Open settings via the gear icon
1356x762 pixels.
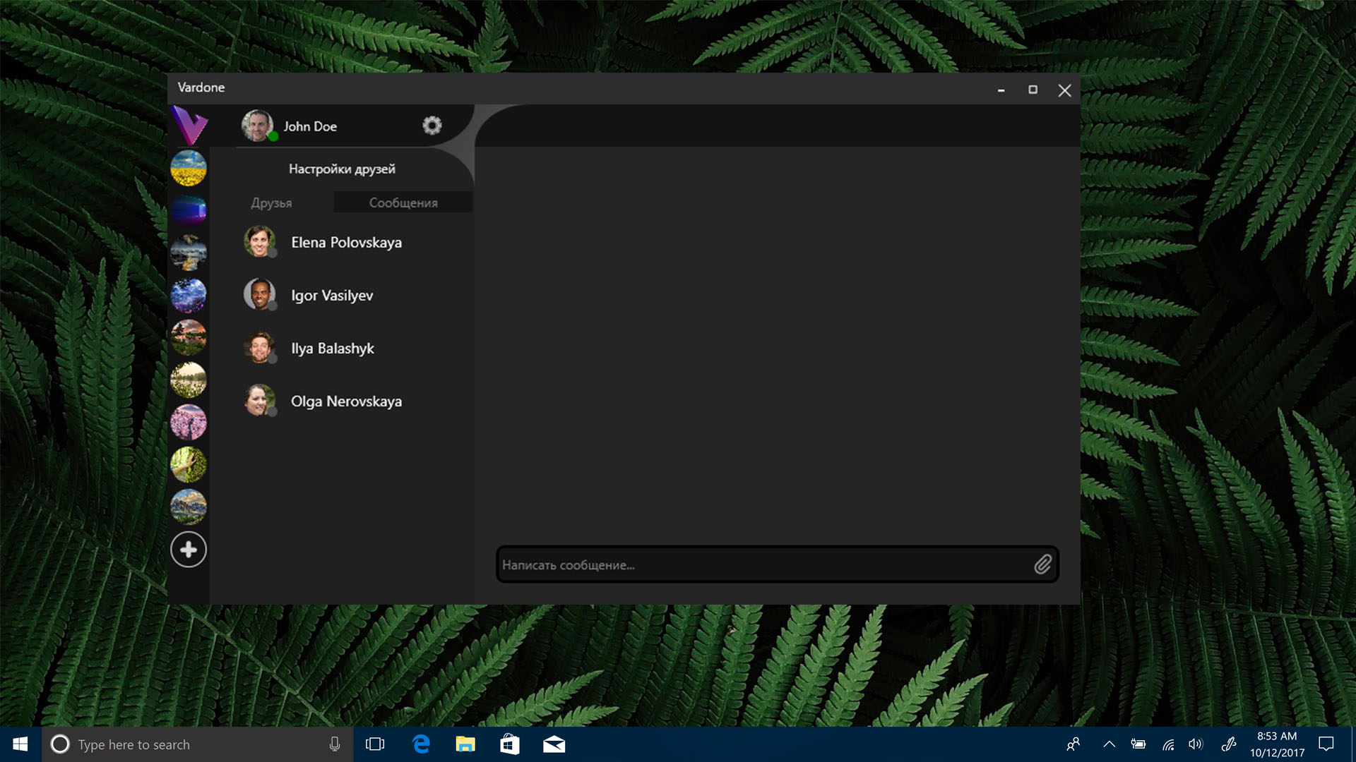pos(432,126)
